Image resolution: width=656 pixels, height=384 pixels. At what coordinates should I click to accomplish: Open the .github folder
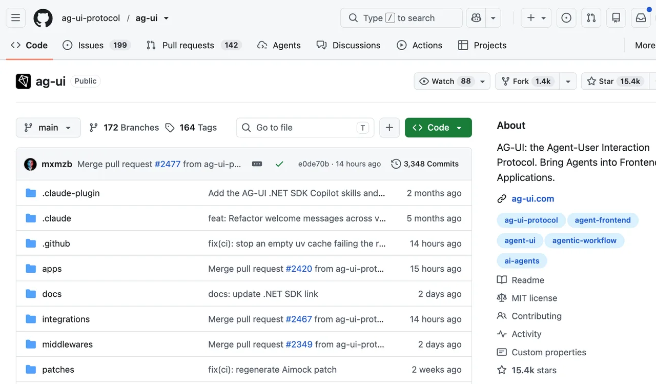click(x=56, y=244)
